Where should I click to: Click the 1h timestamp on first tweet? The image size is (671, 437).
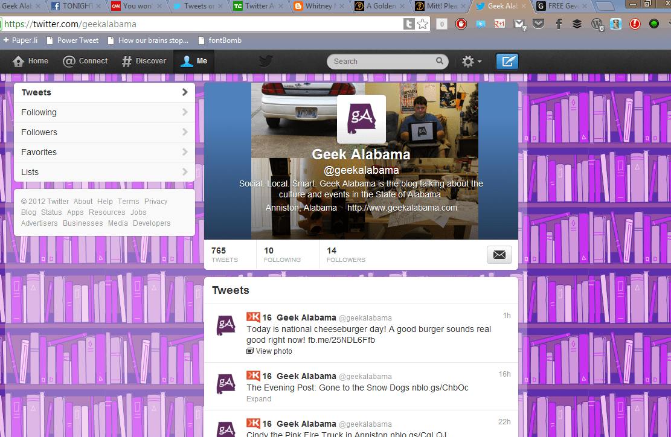(507, 316)
